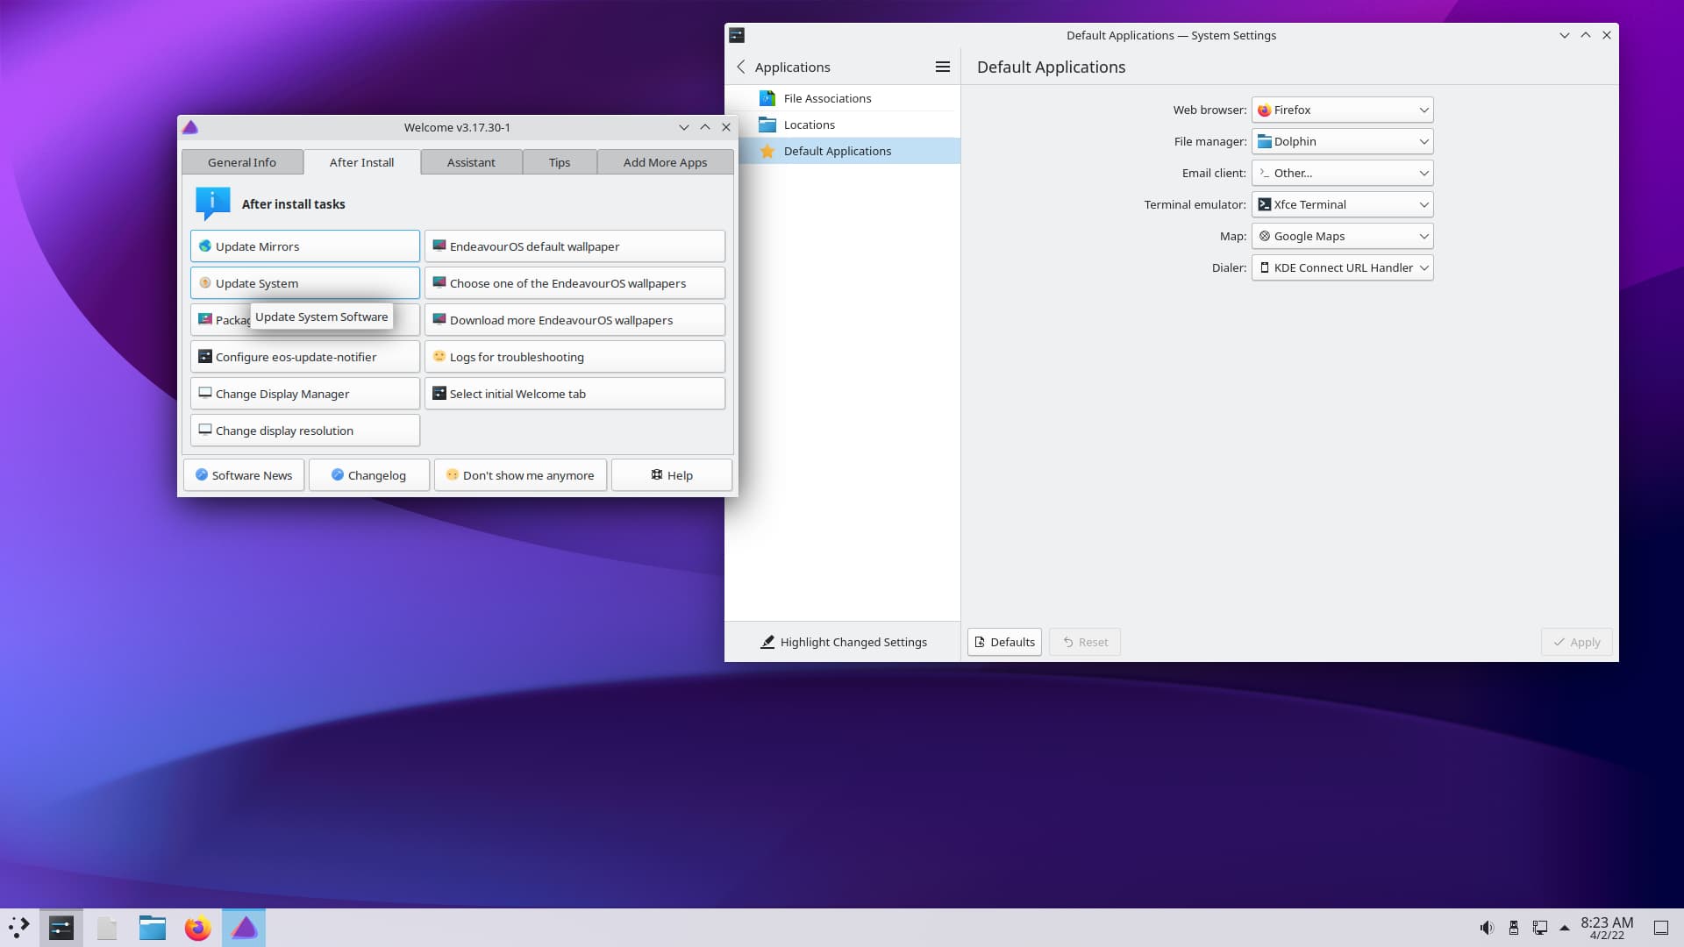Screen dimensions: 1684x947
Task: Expand the Web browser dropdown
Action: pos(1342,110)
